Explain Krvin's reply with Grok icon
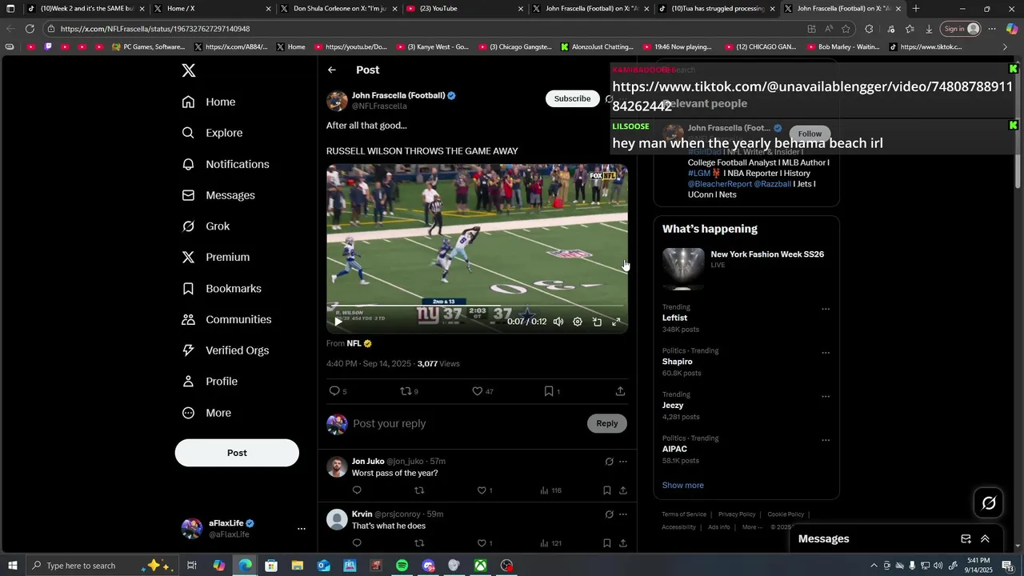 point(609,514)
